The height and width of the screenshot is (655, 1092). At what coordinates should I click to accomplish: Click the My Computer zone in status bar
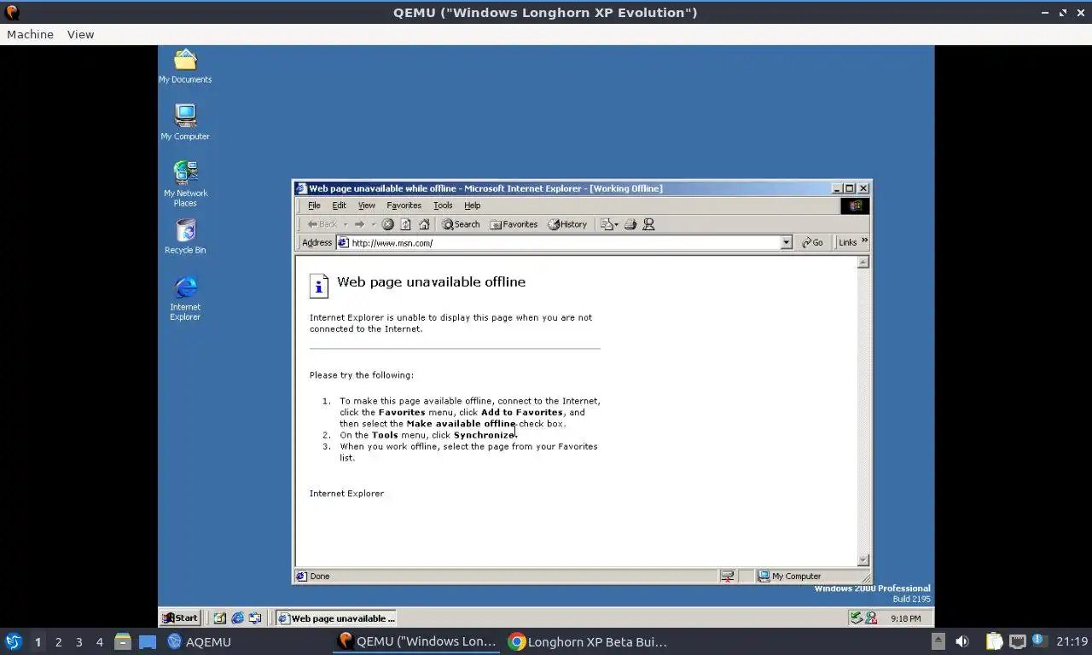(790, 577)
